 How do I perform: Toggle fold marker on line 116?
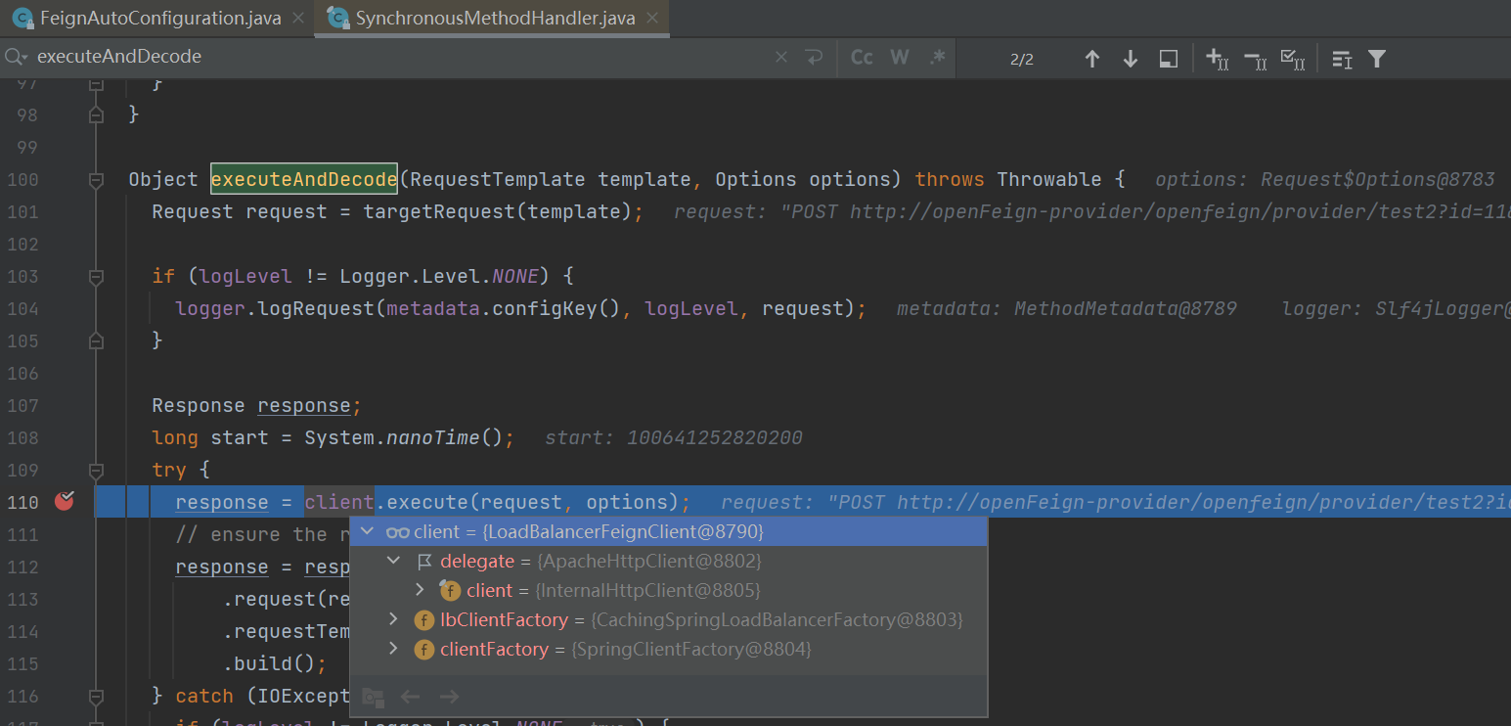click(x=96, y=697)
